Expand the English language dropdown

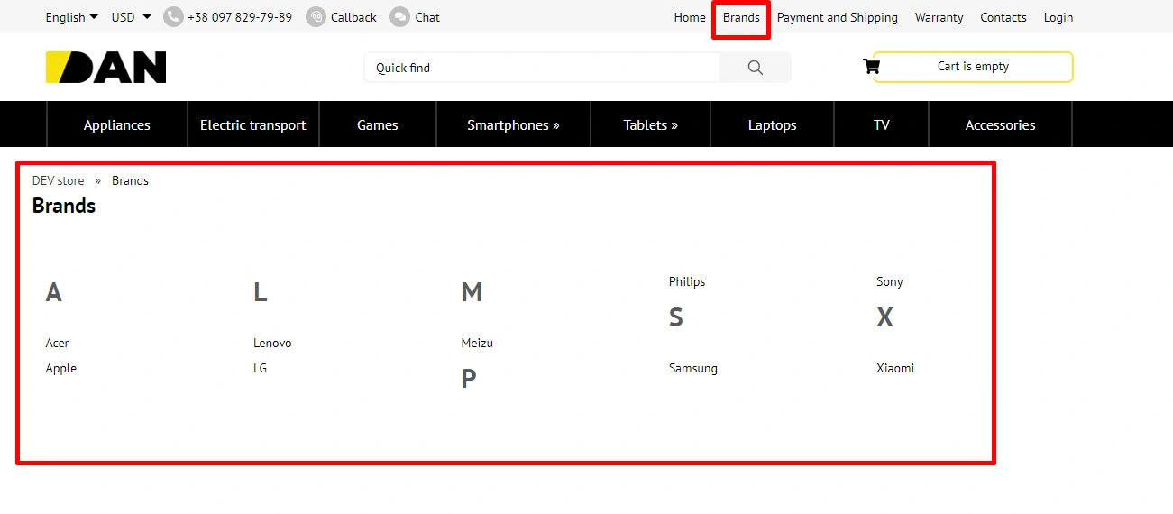tap(71, 17)
